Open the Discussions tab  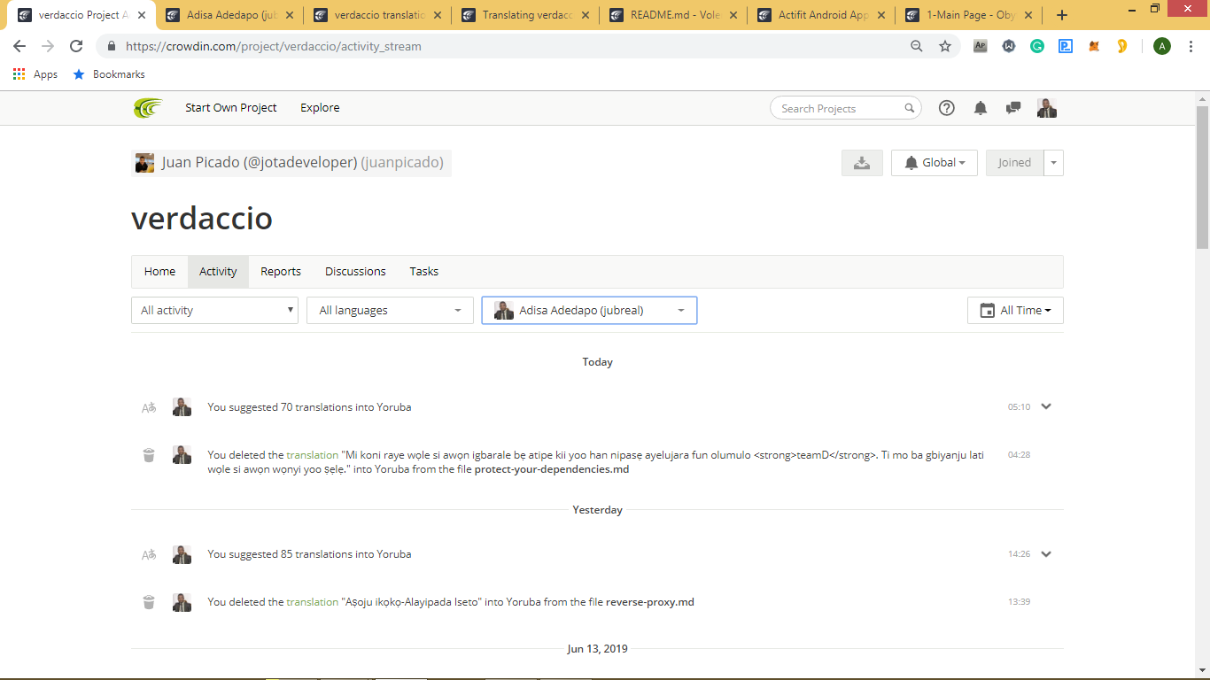click(x=355, y=272)
